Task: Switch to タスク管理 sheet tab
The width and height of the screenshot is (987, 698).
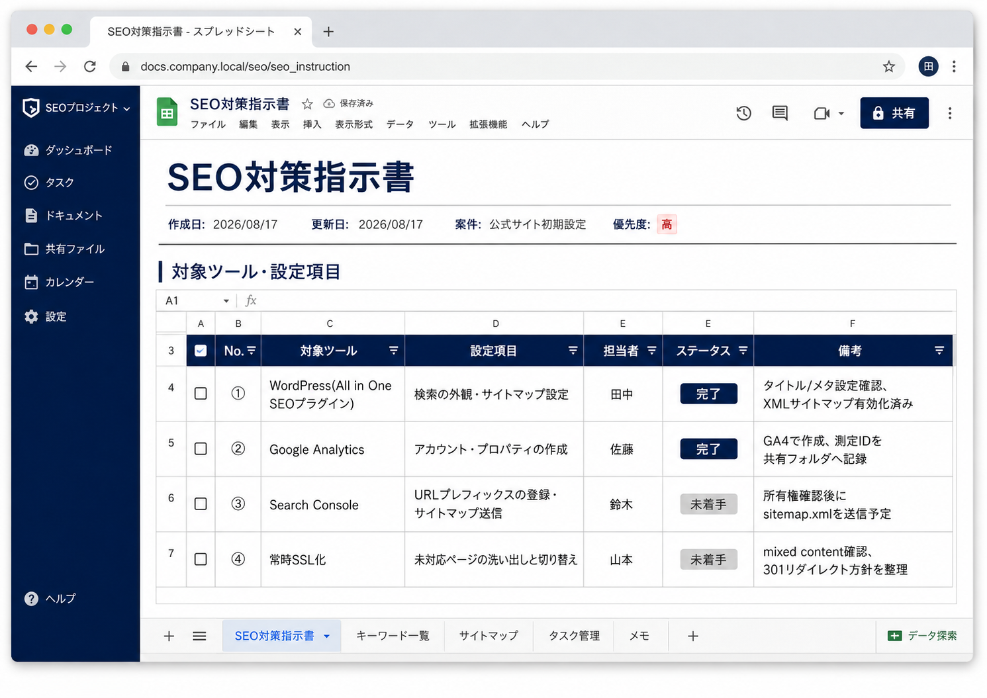Action: [x=574, y=636]
